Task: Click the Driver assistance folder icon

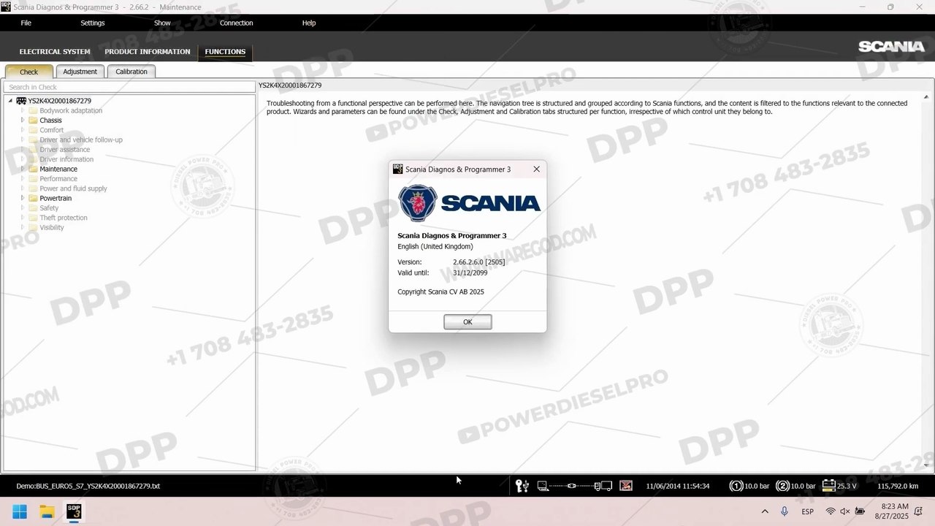Action: (32, 150)
